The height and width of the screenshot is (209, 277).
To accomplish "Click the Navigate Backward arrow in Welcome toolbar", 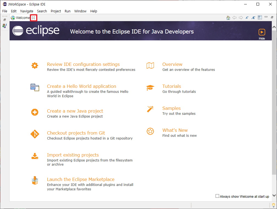I will click(x=234, y=18).
